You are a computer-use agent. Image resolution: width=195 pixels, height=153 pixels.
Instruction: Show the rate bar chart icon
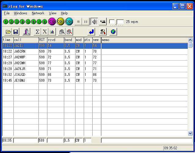(52, 32)
